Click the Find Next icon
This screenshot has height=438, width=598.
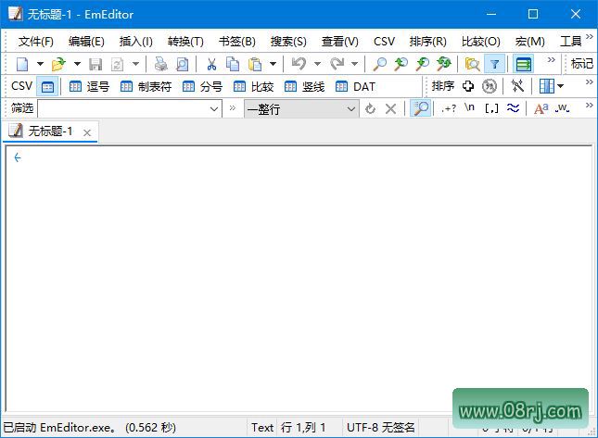click(422, 64)
